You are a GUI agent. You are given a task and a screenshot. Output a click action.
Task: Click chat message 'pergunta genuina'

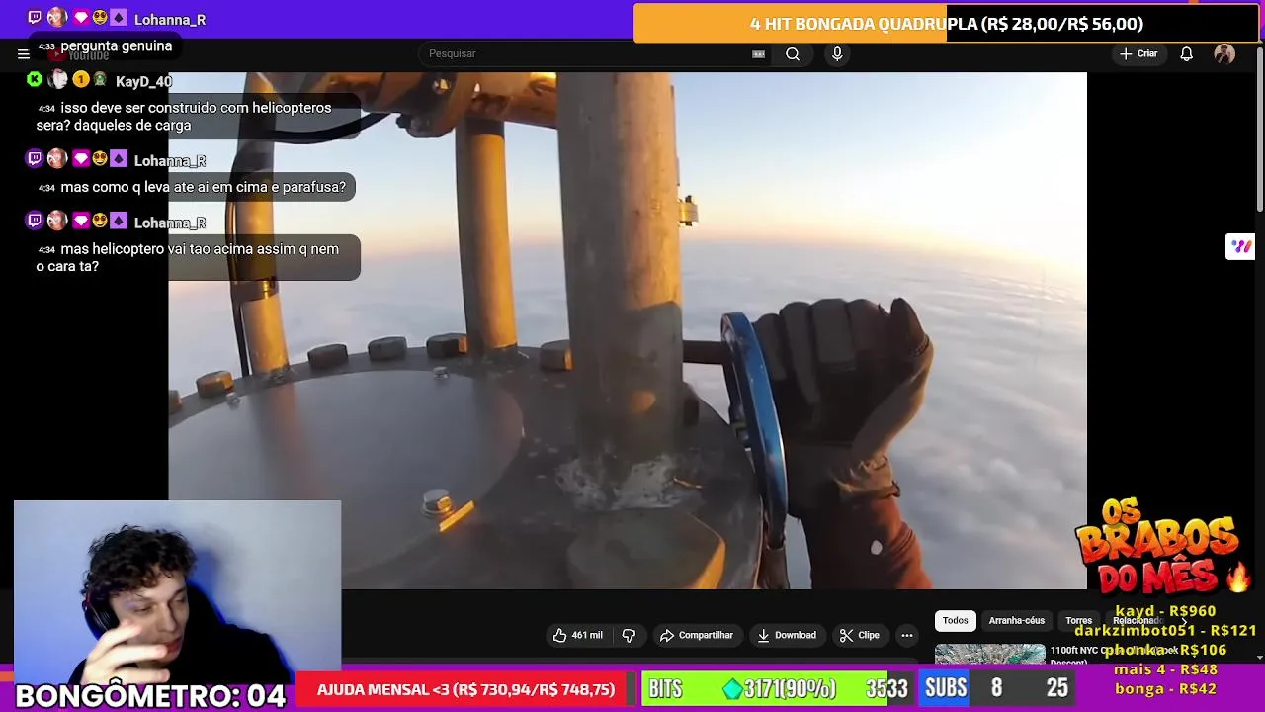click(106, 46)
